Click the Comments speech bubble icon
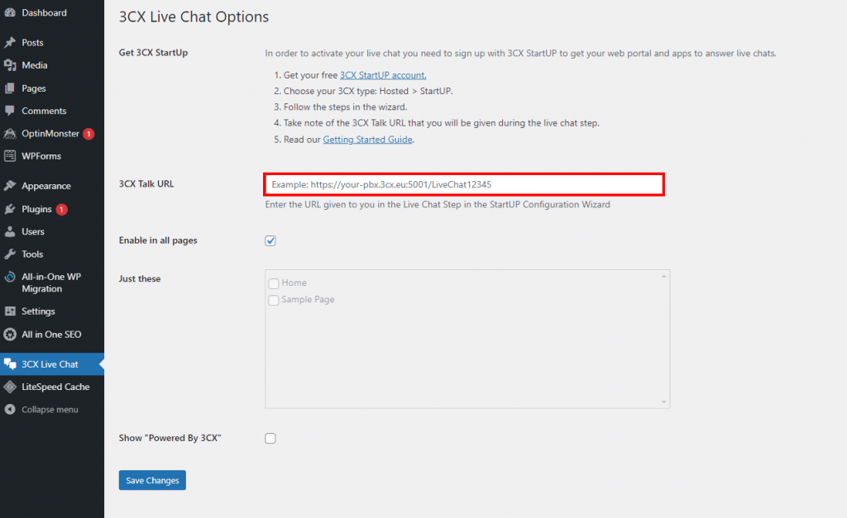This screenshot has width=847, height=518. point(10,111)
